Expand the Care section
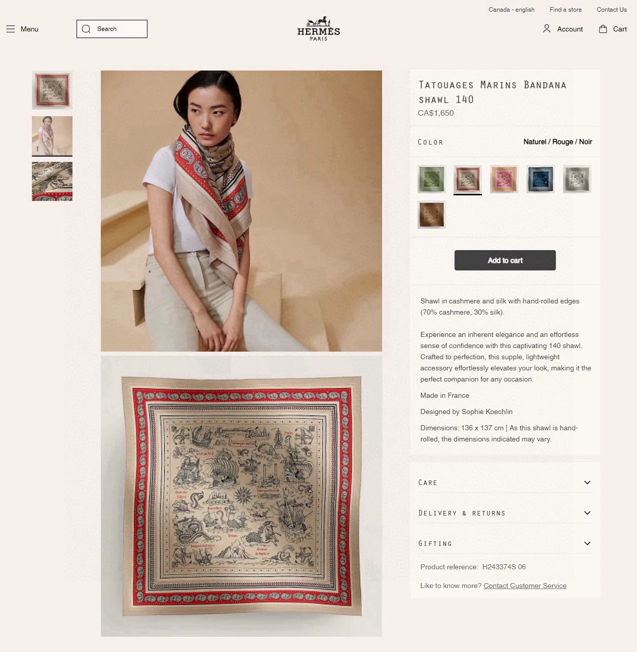 [x=505, y=483]
